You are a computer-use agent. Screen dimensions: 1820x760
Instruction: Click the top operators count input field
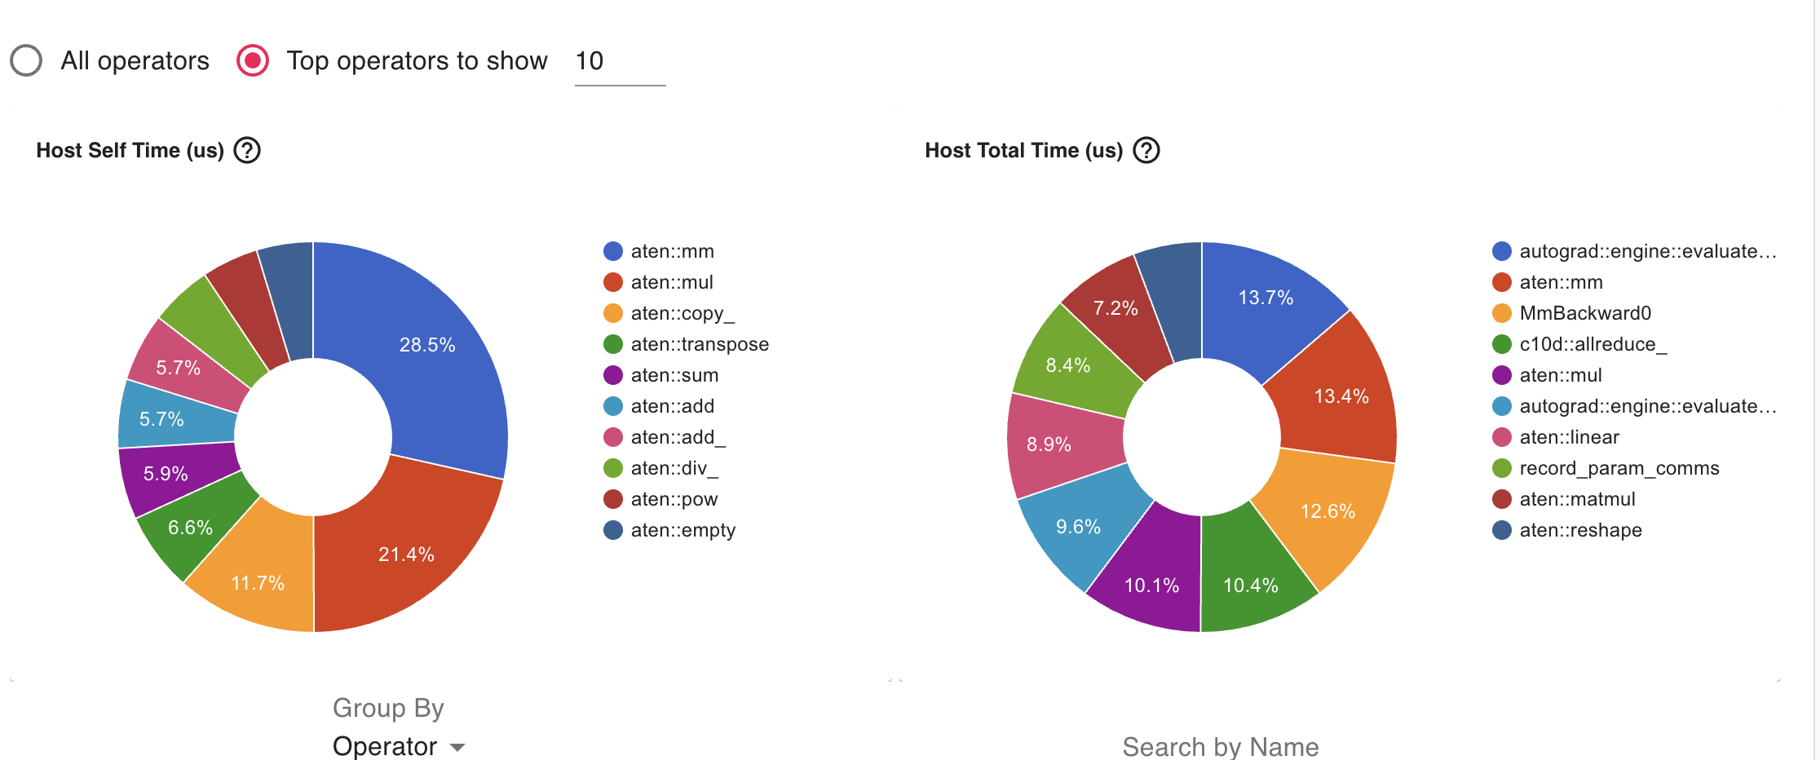pos(619,62)
